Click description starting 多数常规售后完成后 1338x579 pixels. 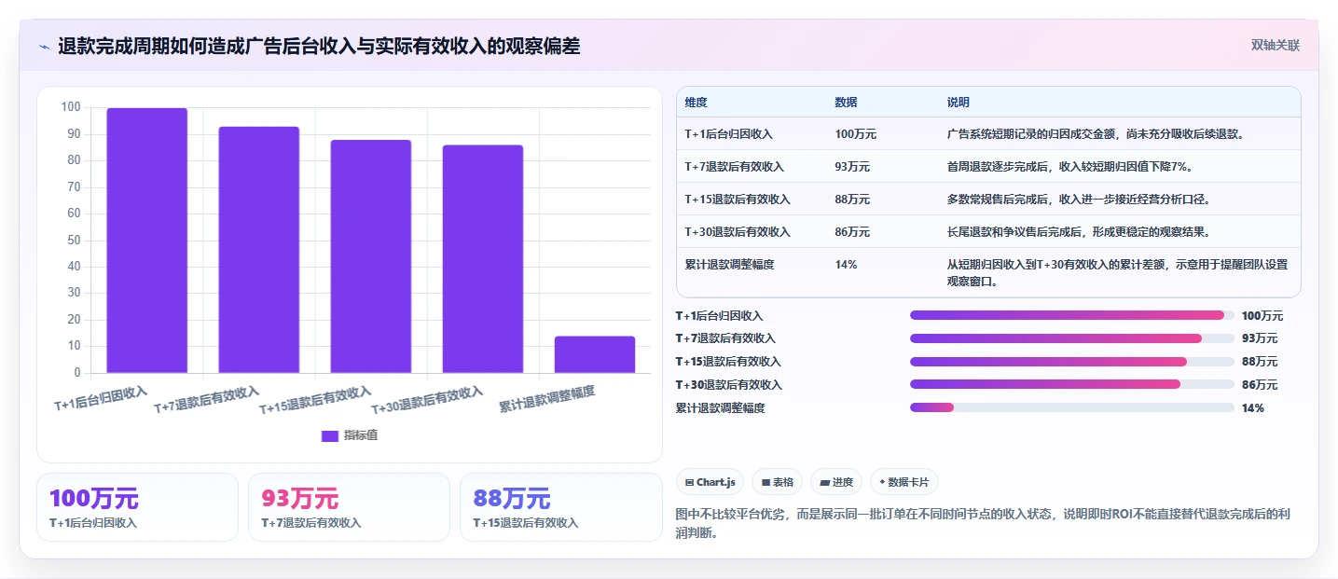[x=1078, y=200]
